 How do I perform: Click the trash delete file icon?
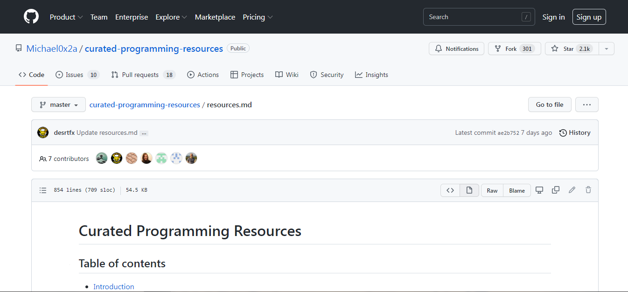click(x=588, y=190)
